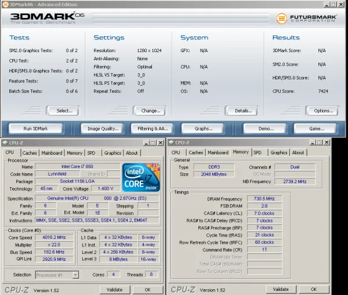Select CPU tab in right CPU-Z window
The width and height of the screenshot is (348, 295).
coord(177,152)
